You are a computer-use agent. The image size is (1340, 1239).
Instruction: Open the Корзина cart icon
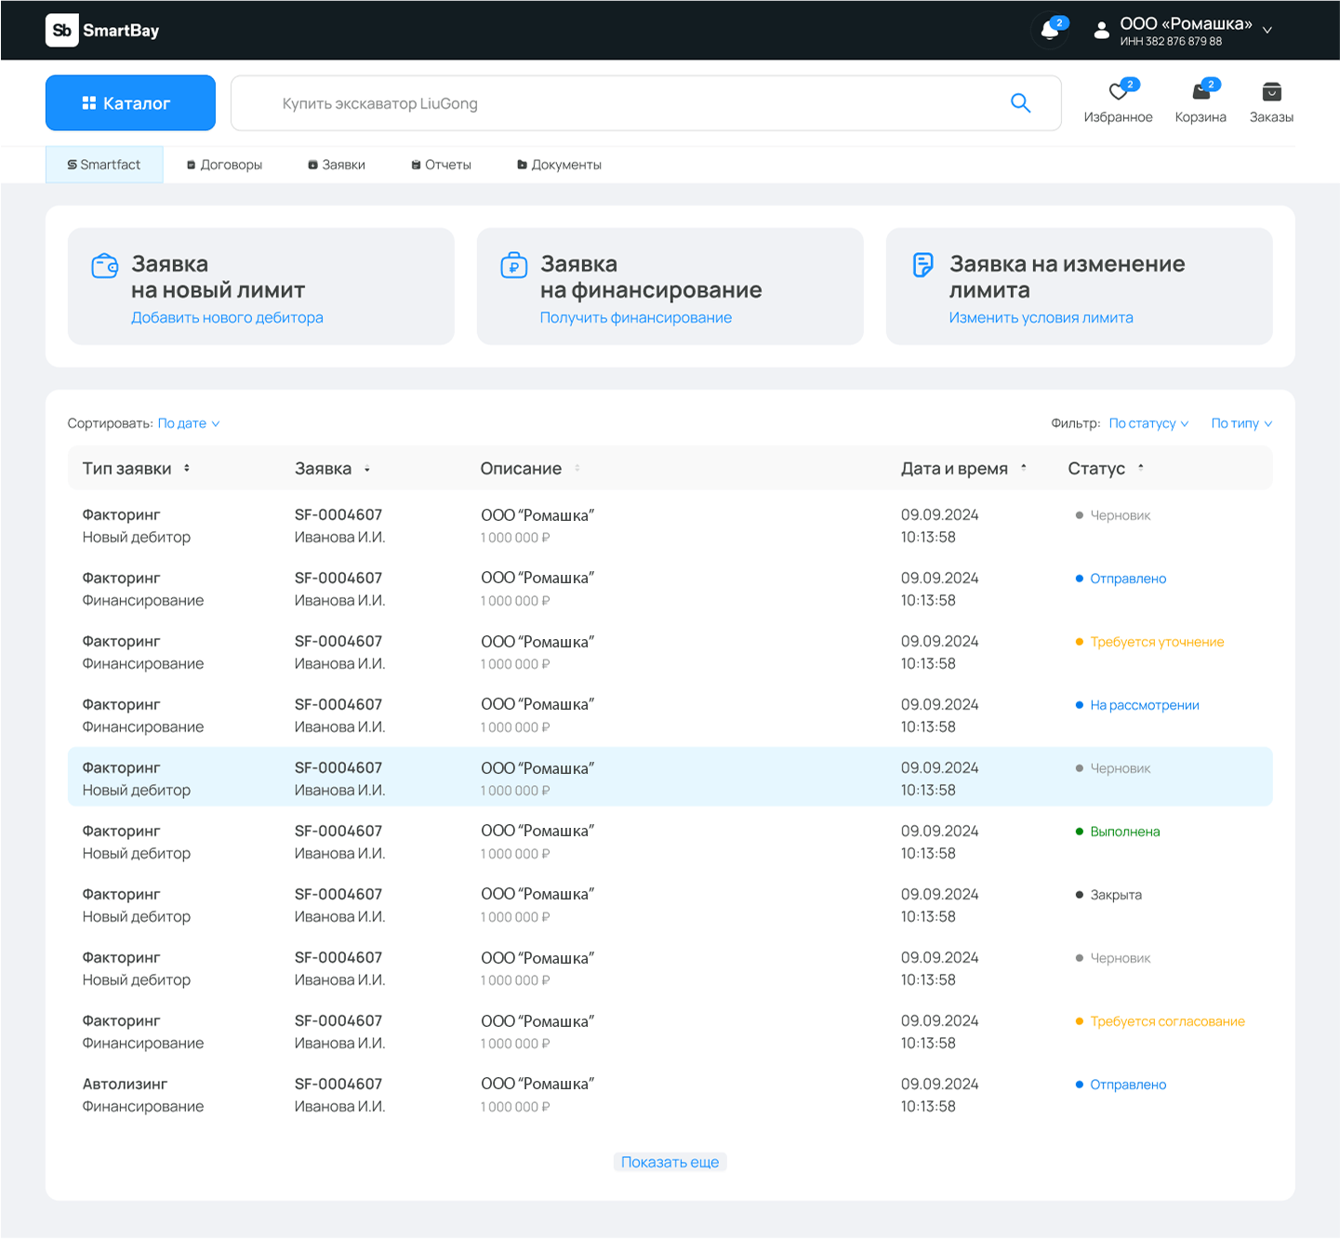pos(1201,91)
